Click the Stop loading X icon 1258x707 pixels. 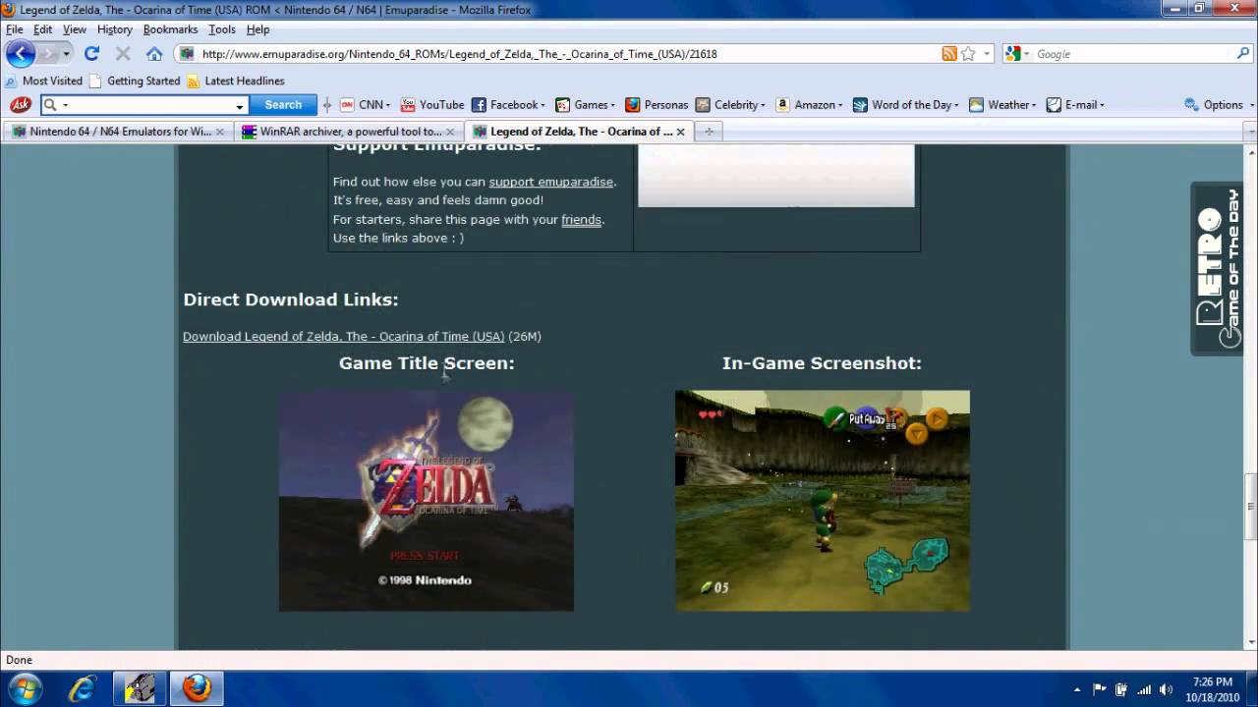123,54
